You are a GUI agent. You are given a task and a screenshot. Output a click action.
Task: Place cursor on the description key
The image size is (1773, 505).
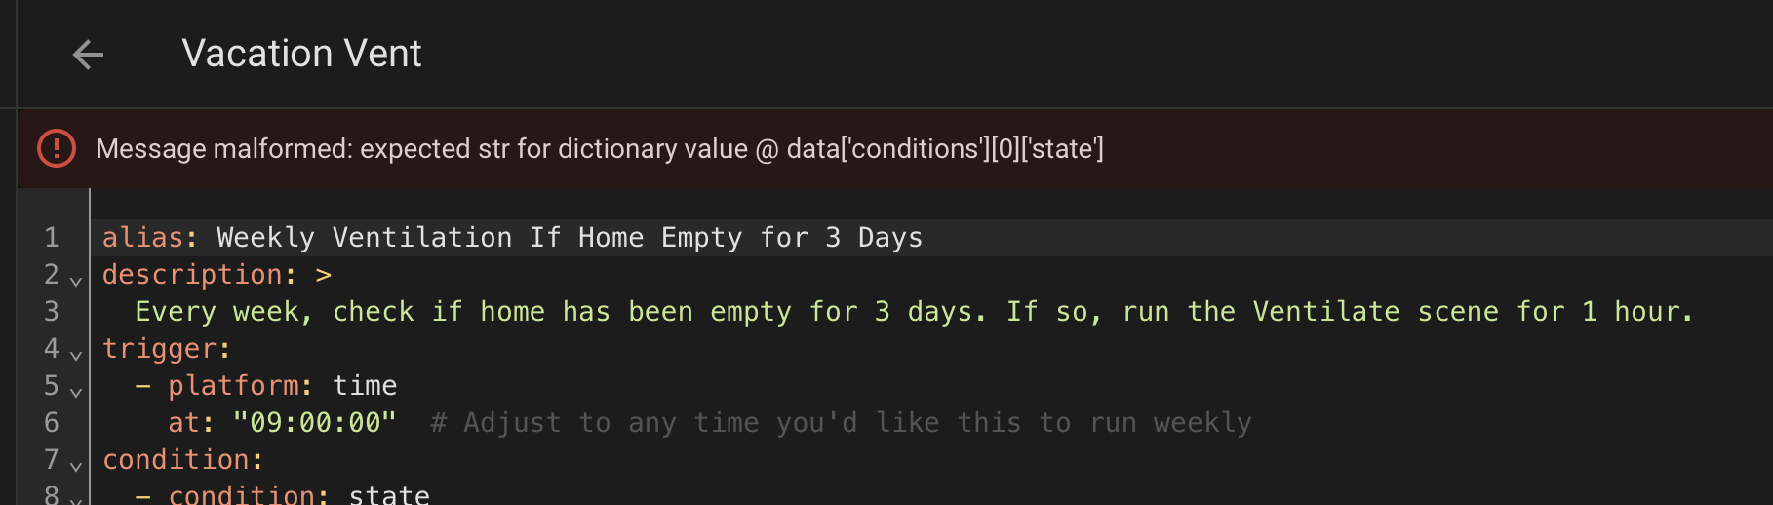pos(193,275)
